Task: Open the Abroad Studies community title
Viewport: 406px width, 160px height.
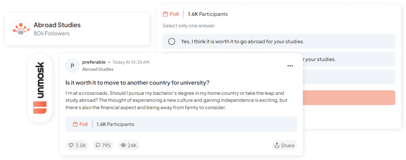Action: pos(57,25)
